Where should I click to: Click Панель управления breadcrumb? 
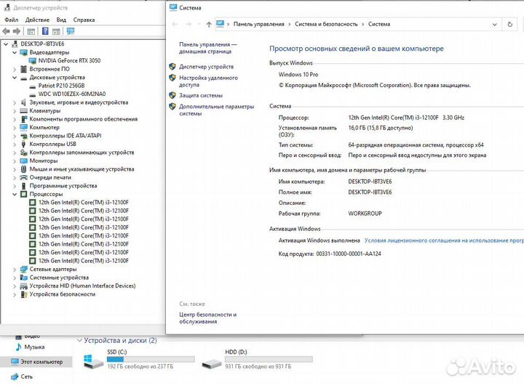[x=258, y=24]
